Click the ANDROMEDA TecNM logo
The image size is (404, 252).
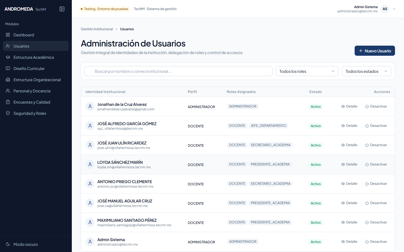tap(25, 9)
